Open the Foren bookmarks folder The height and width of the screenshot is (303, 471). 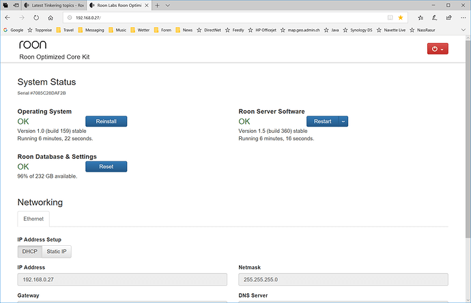(163, 30)
